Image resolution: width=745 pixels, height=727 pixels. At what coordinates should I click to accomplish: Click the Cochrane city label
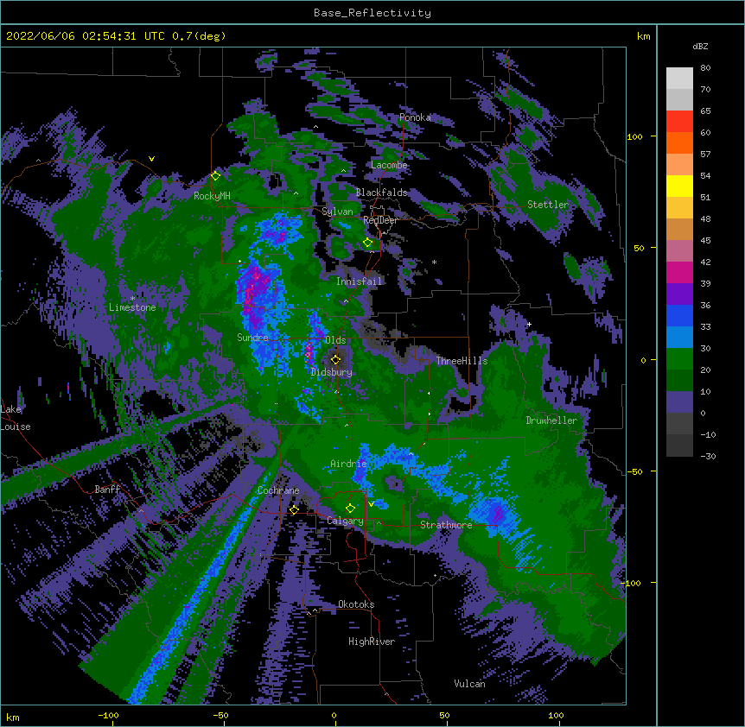click(x=278, y=490)
